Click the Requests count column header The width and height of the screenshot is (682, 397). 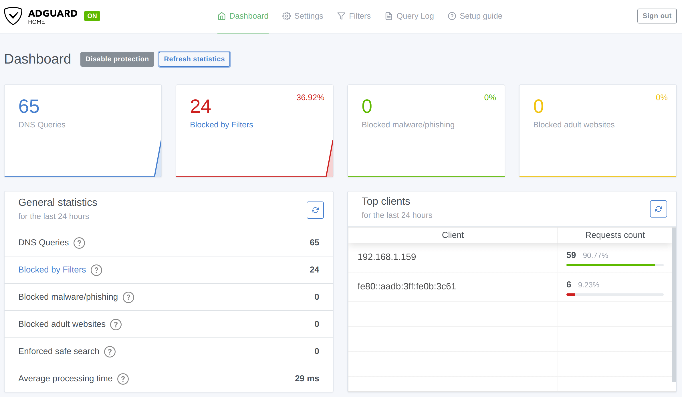click(x=615, y=235)
